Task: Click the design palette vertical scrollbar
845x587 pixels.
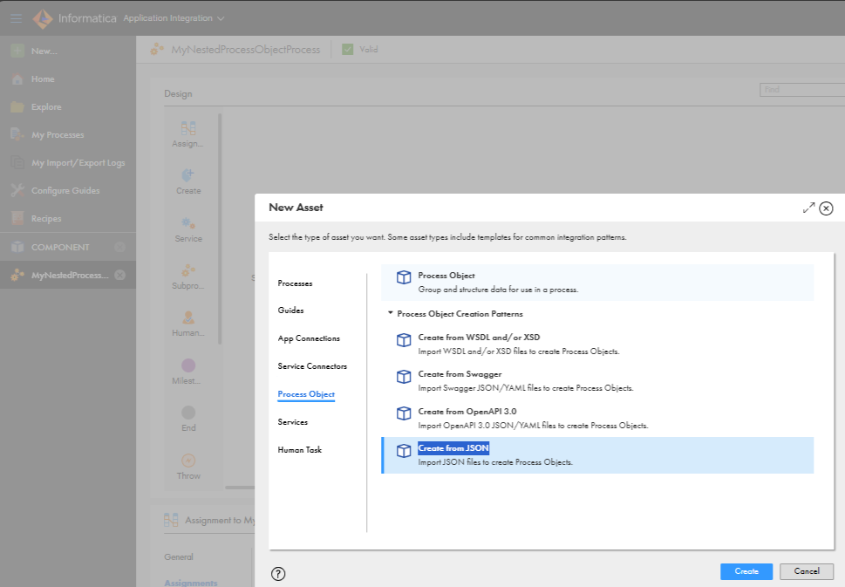Action: click(220, 229)
